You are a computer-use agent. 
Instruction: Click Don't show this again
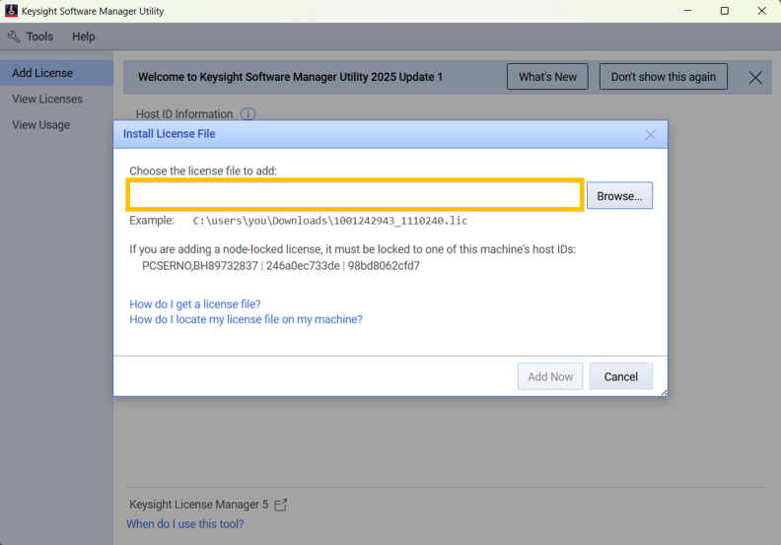click(x=664, y=77)
